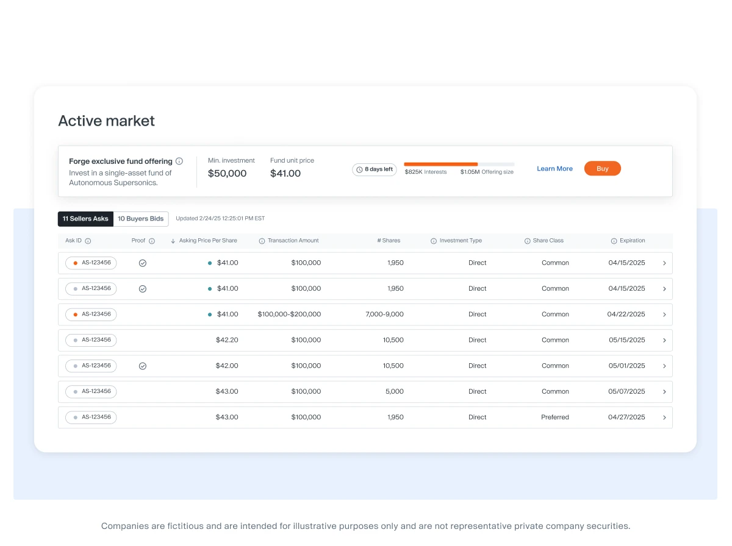Screen dimensions: 732x546
Task: Click the offering interests progress bar
Action: tap(459, 164)
